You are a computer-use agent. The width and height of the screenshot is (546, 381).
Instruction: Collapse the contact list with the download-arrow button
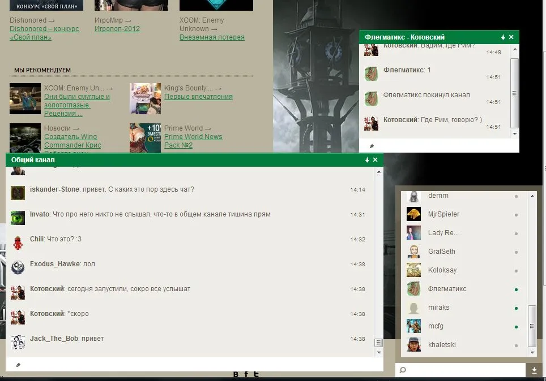(x=534, y=370)
